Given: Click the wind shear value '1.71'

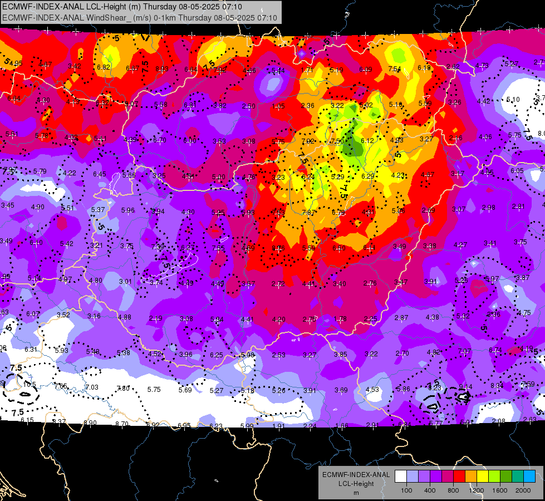Looking at the screenshot, I should pos(307,70).
